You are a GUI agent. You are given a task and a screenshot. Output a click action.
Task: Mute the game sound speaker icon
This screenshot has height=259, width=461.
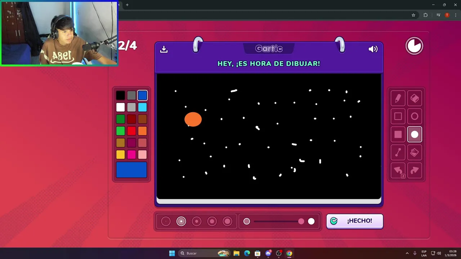[373, 49]
